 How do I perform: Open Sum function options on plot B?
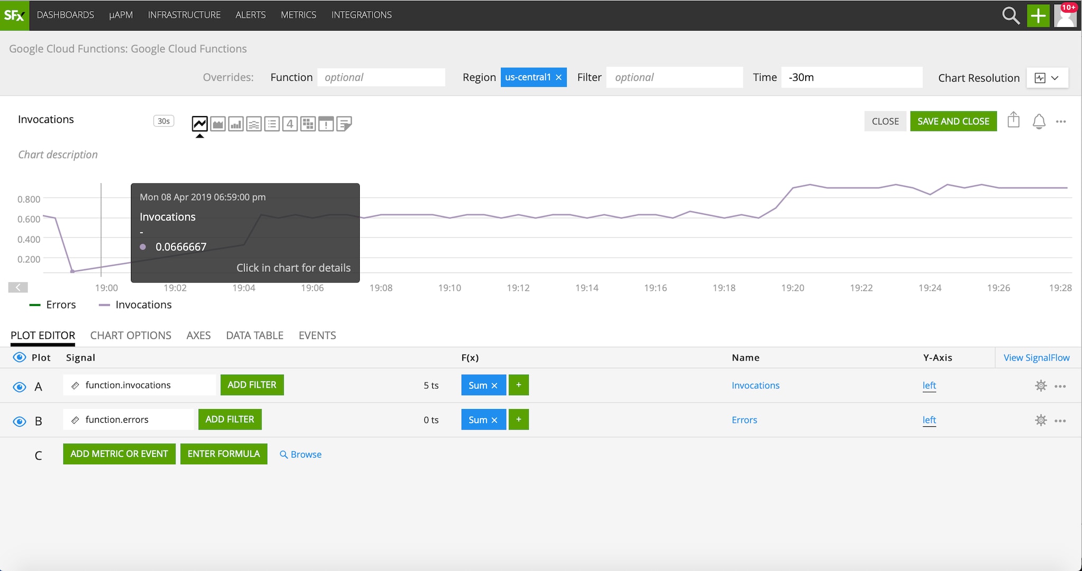tap(478, 420)
